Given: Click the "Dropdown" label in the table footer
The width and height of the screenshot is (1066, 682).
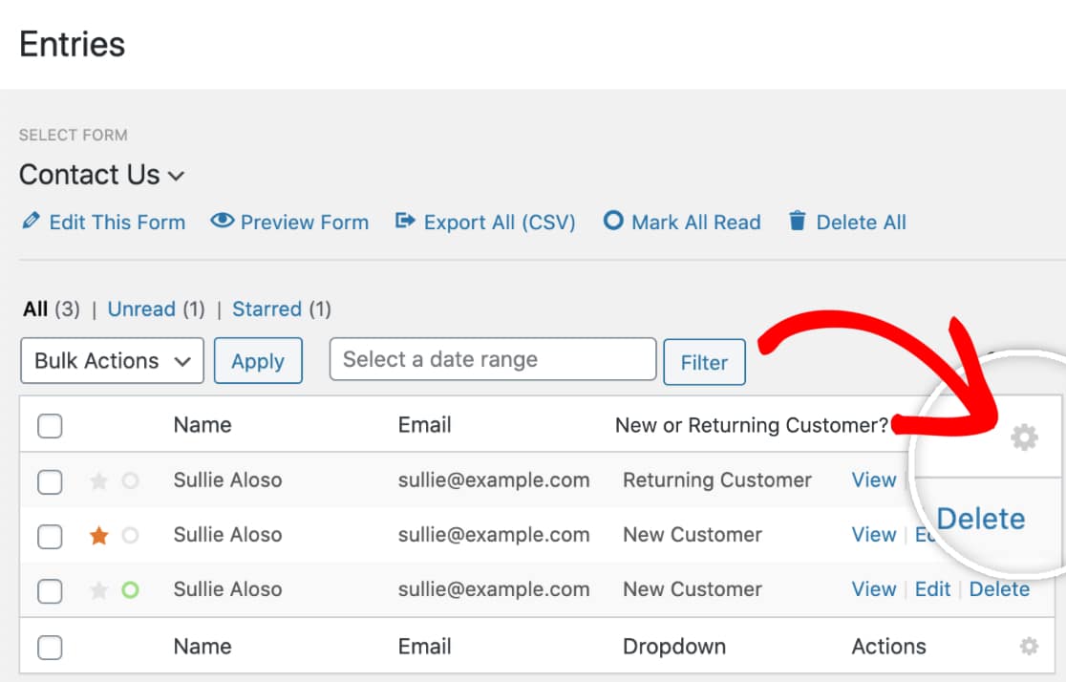Looking at the screenshot, I should [x=674, y=646].
